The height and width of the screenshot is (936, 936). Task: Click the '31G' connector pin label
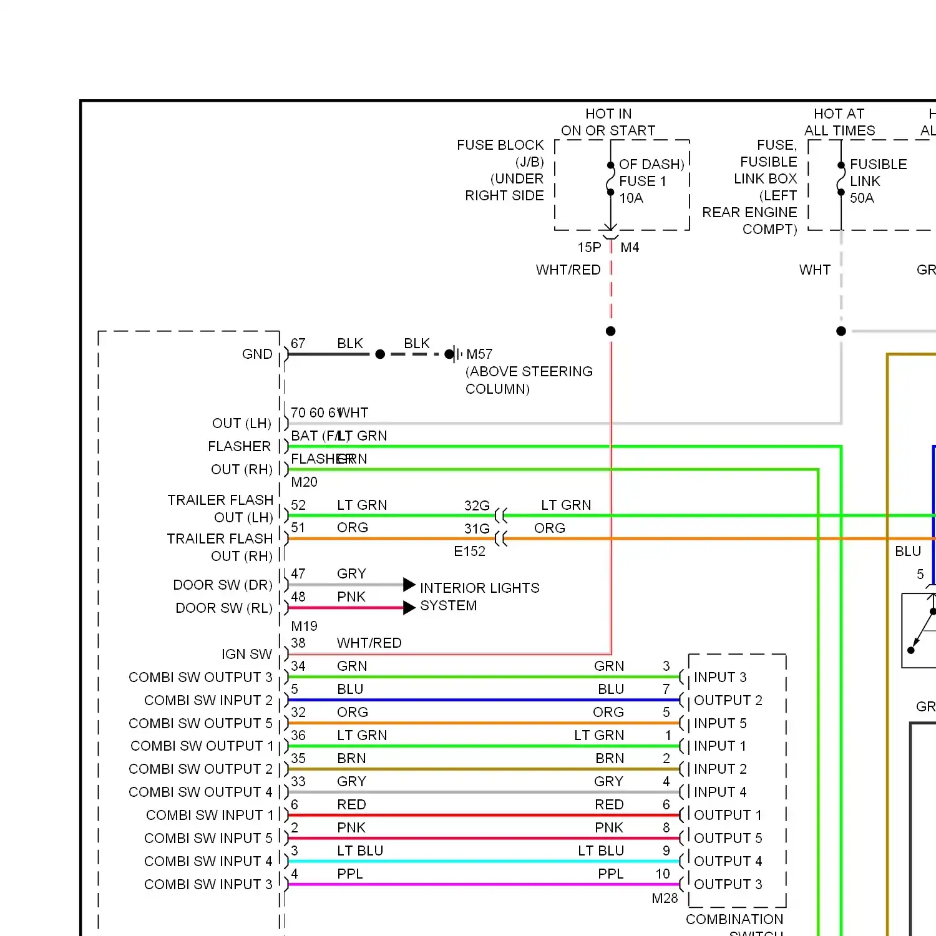[477, 529]
